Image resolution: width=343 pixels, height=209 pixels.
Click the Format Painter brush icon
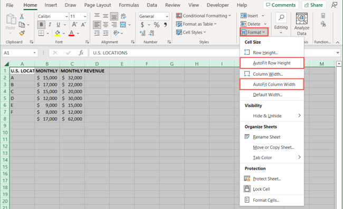(x=22, y=33)
